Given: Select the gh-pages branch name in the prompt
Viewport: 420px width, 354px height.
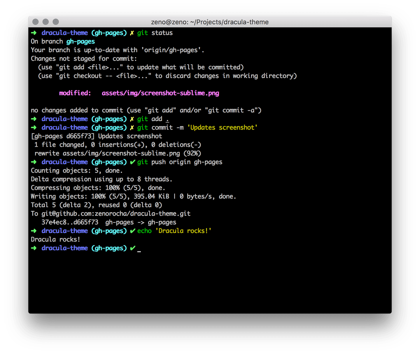Looking at the screenshot, I should [x=109, y=33].
